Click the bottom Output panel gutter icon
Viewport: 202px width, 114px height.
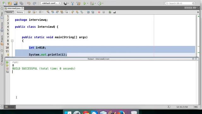pyautogui.click(x=7, y=72)
